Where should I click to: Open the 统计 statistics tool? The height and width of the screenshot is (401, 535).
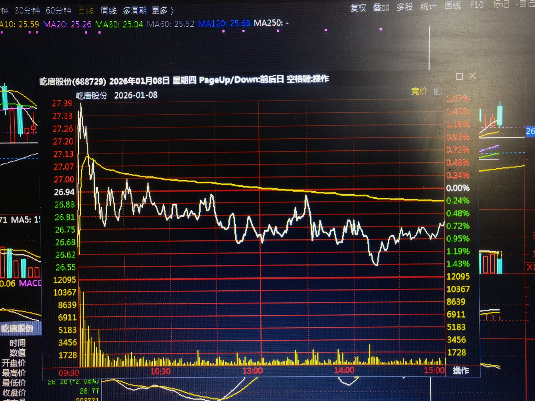point(428,6)
